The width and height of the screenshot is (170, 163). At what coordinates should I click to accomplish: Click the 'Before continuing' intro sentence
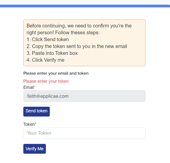pos(79,26)
